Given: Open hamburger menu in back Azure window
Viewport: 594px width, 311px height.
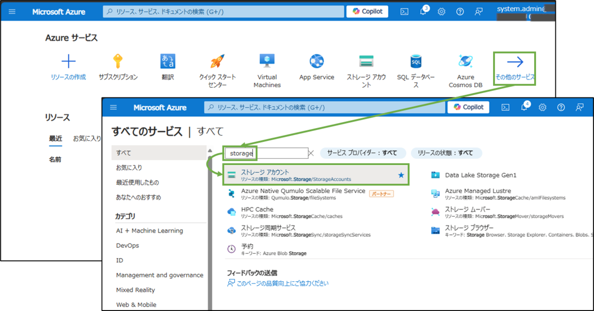Looking at the screenshot, I should [x=12, y=12].
